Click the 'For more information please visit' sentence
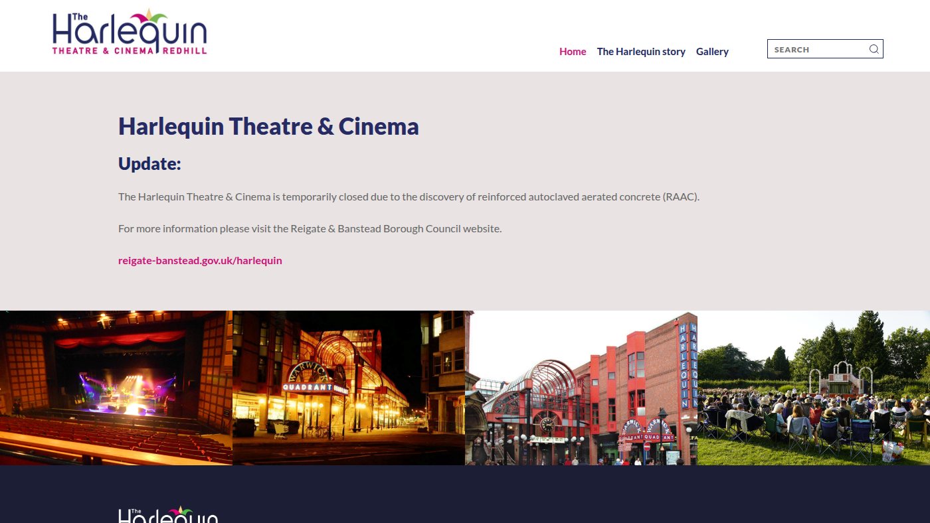This screenshot has height=523, width=930. [310, 229]
